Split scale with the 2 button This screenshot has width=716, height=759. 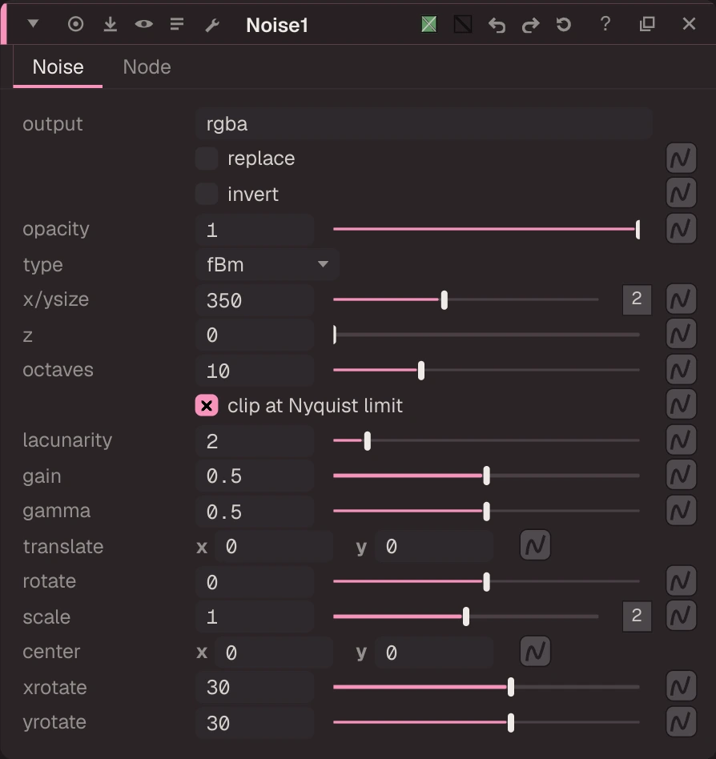point(637,616)
